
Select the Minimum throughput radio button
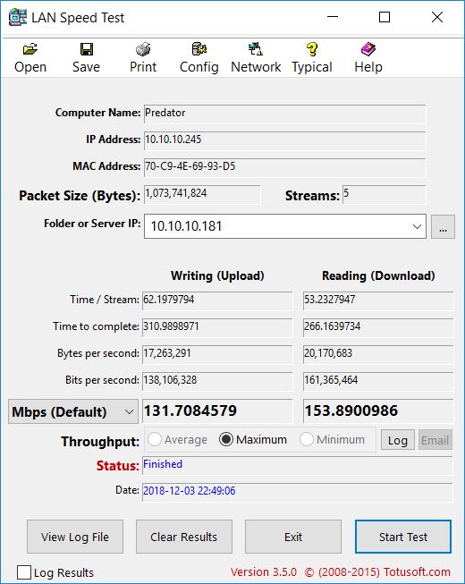coord(307,439)
